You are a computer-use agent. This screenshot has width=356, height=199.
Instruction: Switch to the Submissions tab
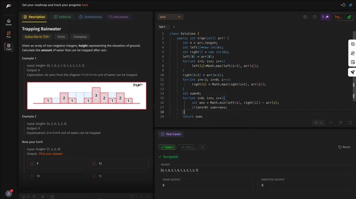click(x=91, y=17)
